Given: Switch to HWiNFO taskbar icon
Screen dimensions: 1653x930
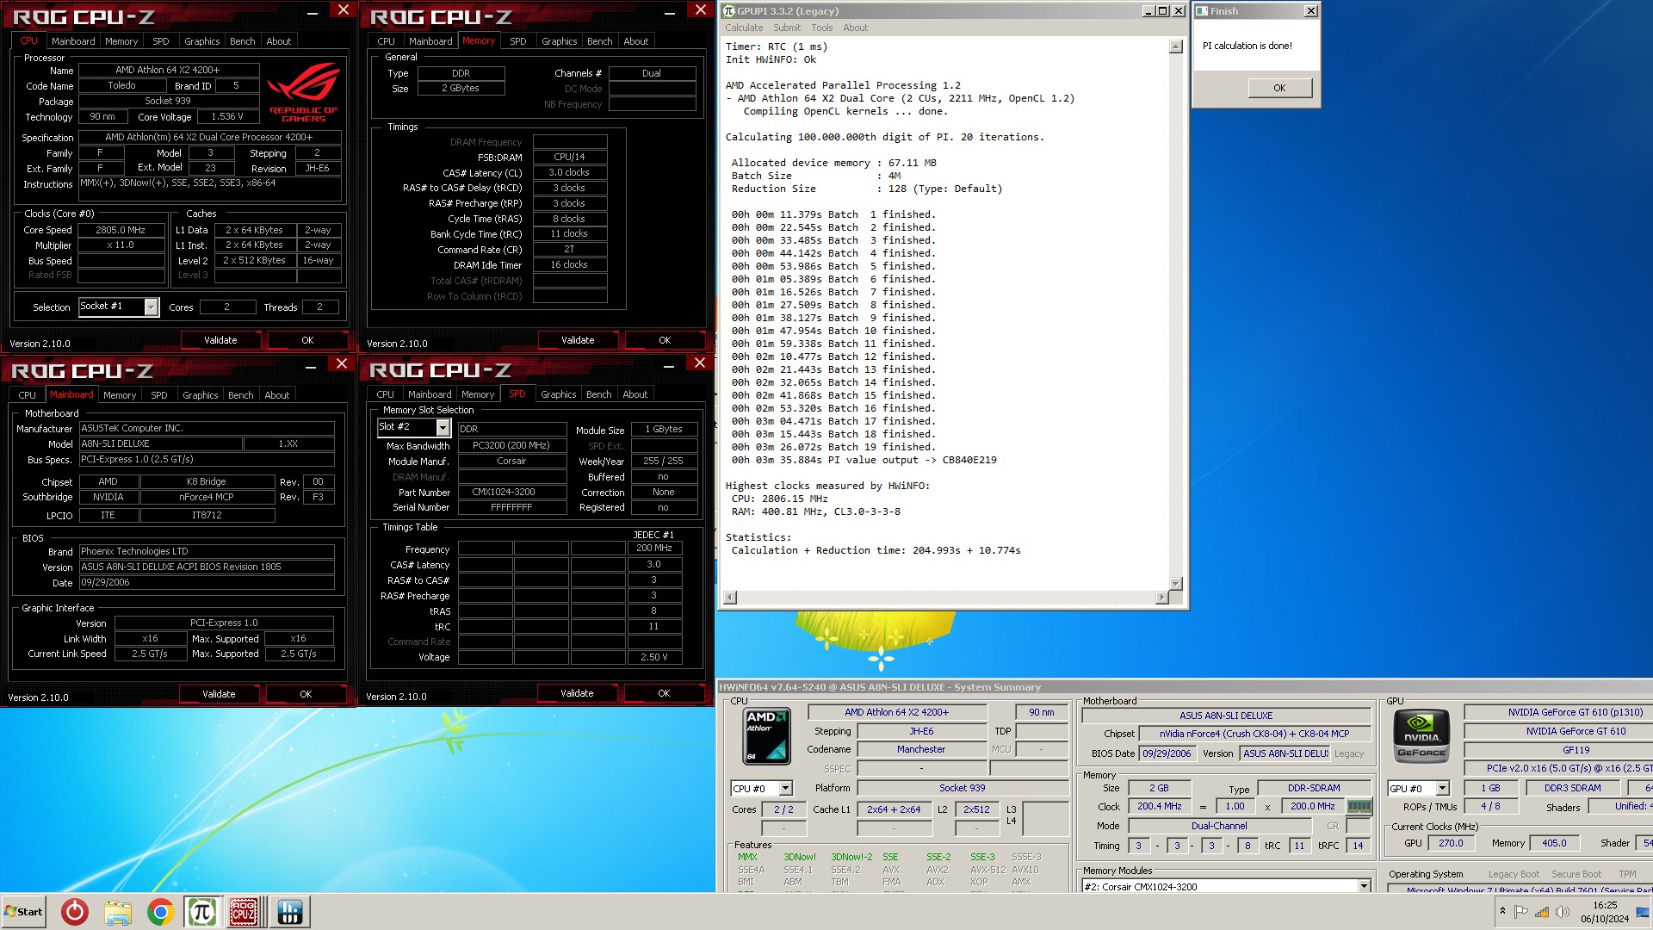Looking at the screenshot, I should click(289, 912).
